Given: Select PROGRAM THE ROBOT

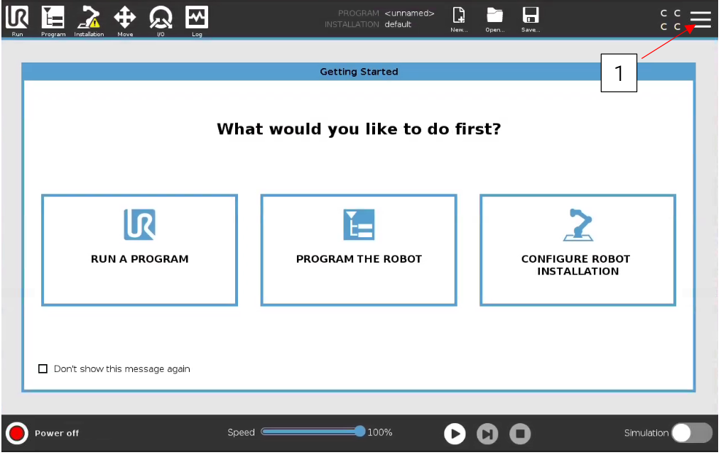Looking at the screenshot, I should tap(358, 250).
